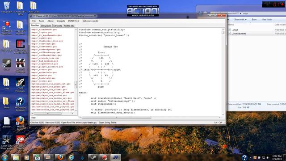
Task: Open the Snippets menu
Action: coord(61,21)
